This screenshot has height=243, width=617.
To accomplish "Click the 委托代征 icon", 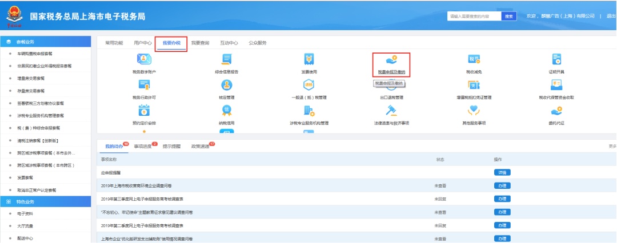I will 556,111.
